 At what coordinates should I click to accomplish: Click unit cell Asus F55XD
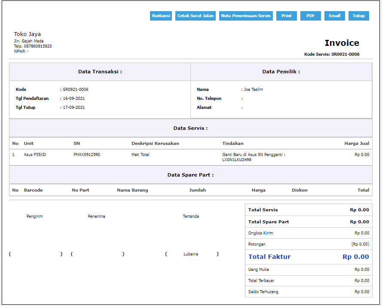click(35, 155)
